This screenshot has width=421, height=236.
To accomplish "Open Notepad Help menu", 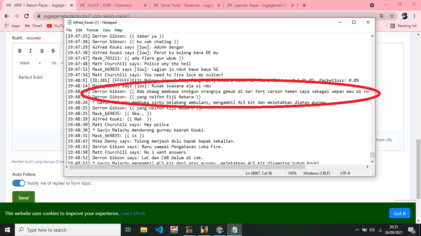I will [118, 30].
